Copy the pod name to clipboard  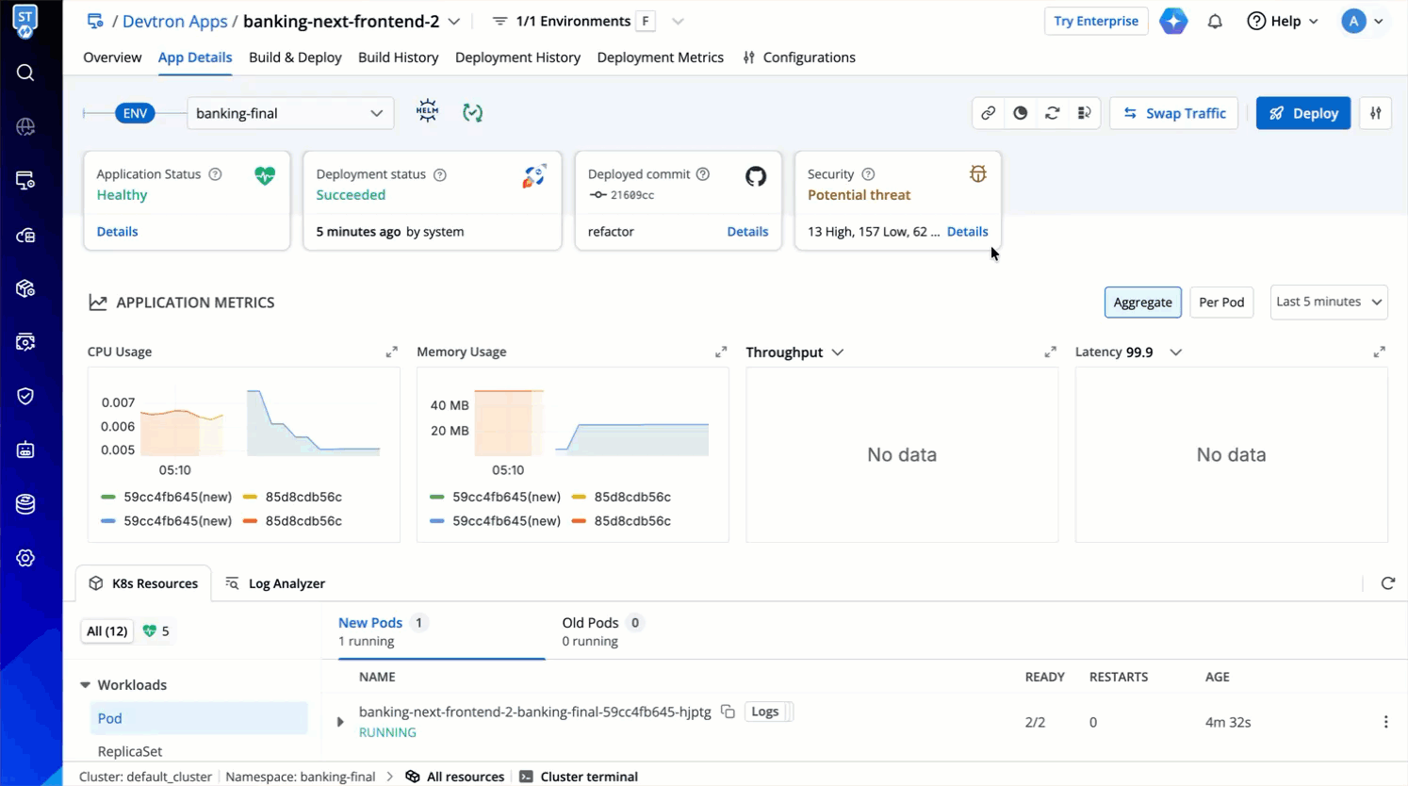click(x=728, y=712)
